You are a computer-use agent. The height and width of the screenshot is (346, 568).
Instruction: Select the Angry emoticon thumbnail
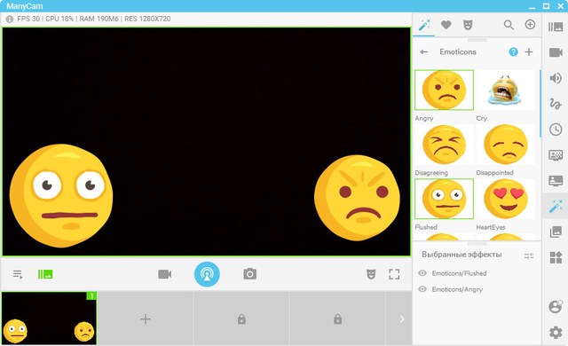coord(444,90)
